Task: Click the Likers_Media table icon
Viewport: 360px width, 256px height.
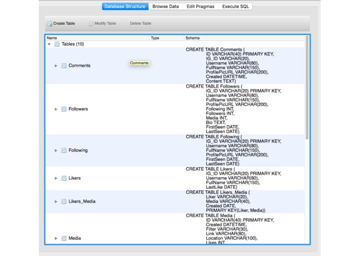Action: point(64,202)
